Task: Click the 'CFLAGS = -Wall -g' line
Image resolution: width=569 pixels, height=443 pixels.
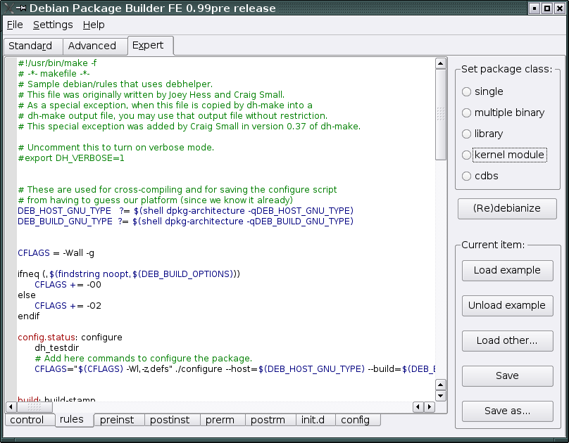Action: pyautogui.click(x=56, y=253)
